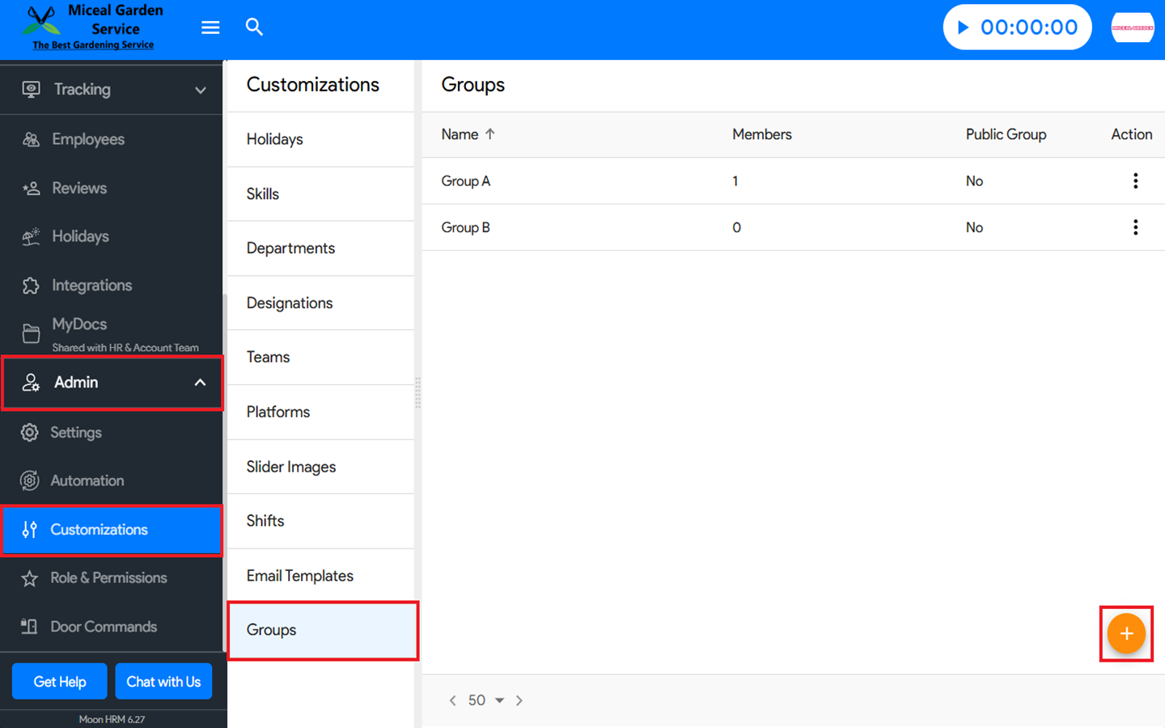Open the 50 rows-per-page dropdown
The image size is (1165, 728).
coord(486,700)
